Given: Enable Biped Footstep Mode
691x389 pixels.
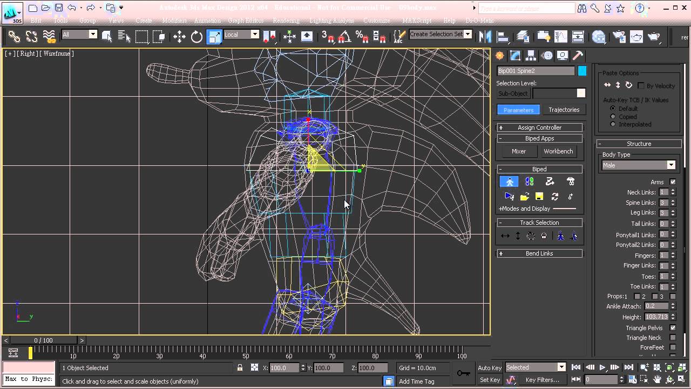Looking at the screenshot, I should [530, 182].
